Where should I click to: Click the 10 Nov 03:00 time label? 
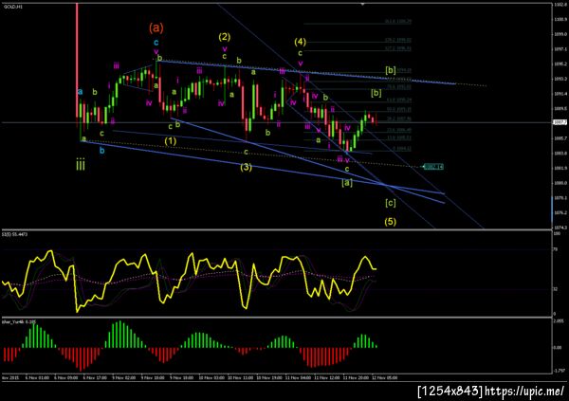pyautogui.click(x=211, y=378)
